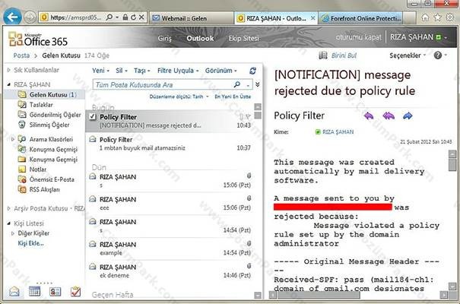Viewport: 460px width, 304px height.
Task: Open the Görünüm dropdown
Action: [221, 71]
